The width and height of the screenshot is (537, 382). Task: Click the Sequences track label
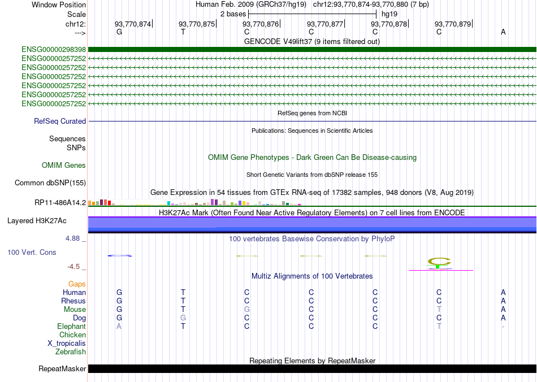[67, 138]
